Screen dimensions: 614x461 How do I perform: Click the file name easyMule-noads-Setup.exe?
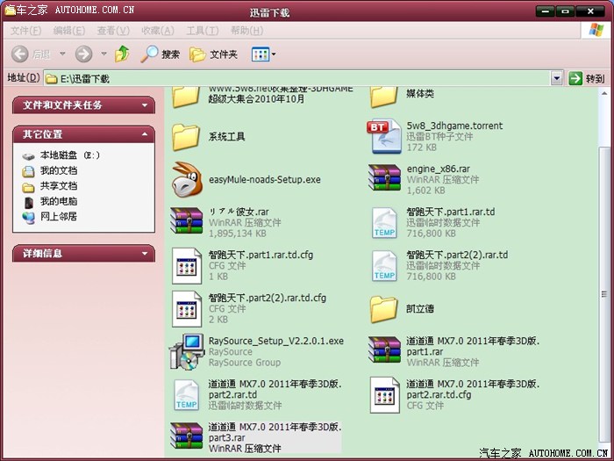(x=265, y=179)
